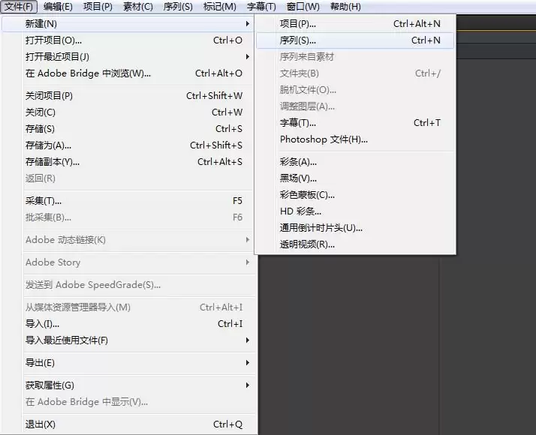Screen dimensions: 536x435
Task: Expand 打开最近项目(J) submenu
Action: tap(57, 57)
